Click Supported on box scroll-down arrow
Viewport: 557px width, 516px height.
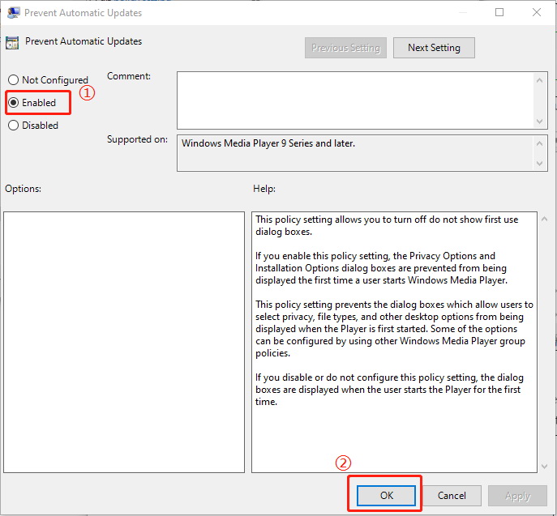click(540, 164)
